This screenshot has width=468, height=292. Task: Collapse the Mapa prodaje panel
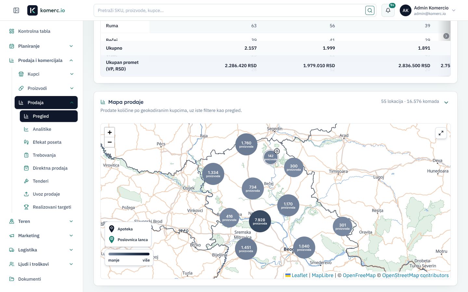[446, 103]
